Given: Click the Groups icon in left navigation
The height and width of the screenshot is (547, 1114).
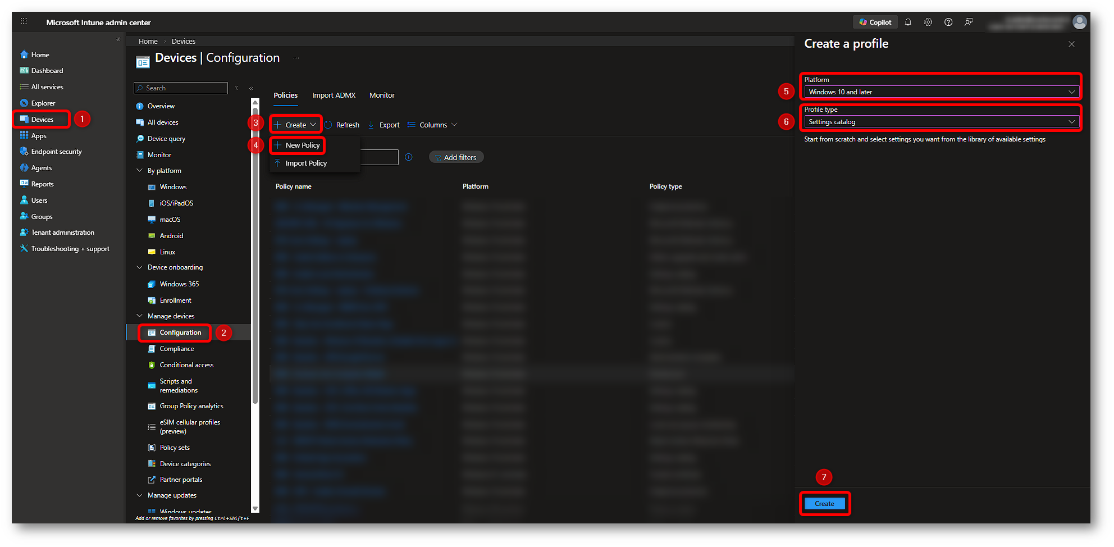Looking at the screenshot, I should tap(24, 216).
